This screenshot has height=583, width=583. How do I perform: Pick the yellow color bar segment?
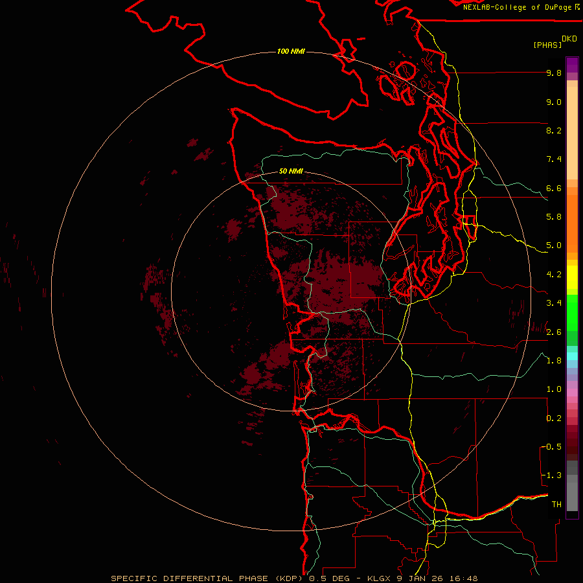tap(572, 277)
